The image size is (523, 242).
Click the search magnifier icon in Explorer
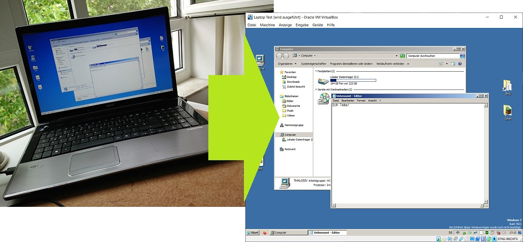462,56
